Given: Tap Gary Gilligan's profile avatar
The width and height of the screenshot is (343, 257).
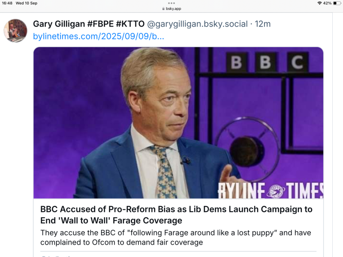Looking at the screenshot, I should (15, 30).
